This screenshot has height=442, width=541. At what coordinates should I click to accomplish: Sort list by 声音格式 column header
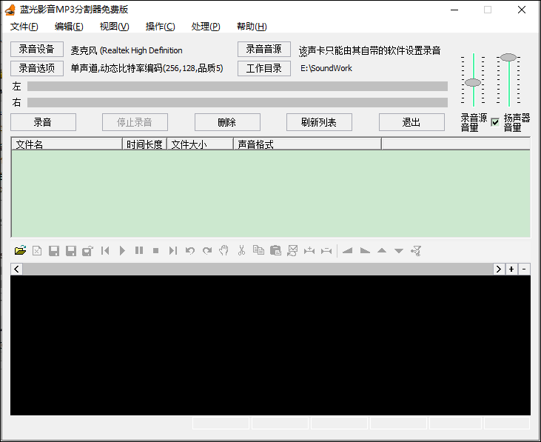tap(307, 144)
